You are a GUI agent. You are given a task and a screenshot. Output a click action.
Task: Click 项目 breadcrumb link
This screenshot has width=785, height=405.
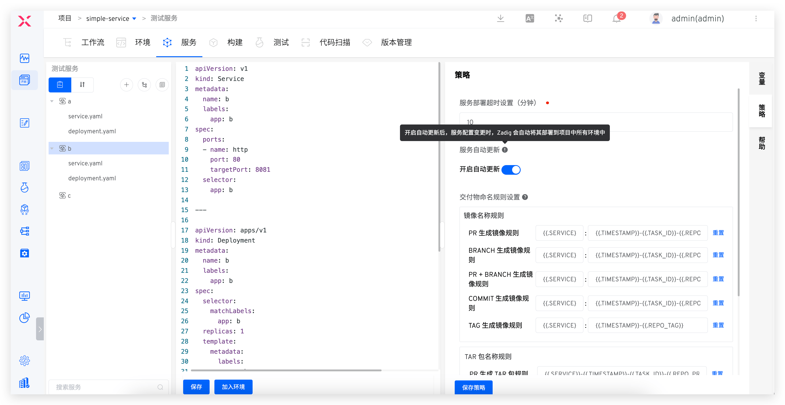[x=64, y=18]
